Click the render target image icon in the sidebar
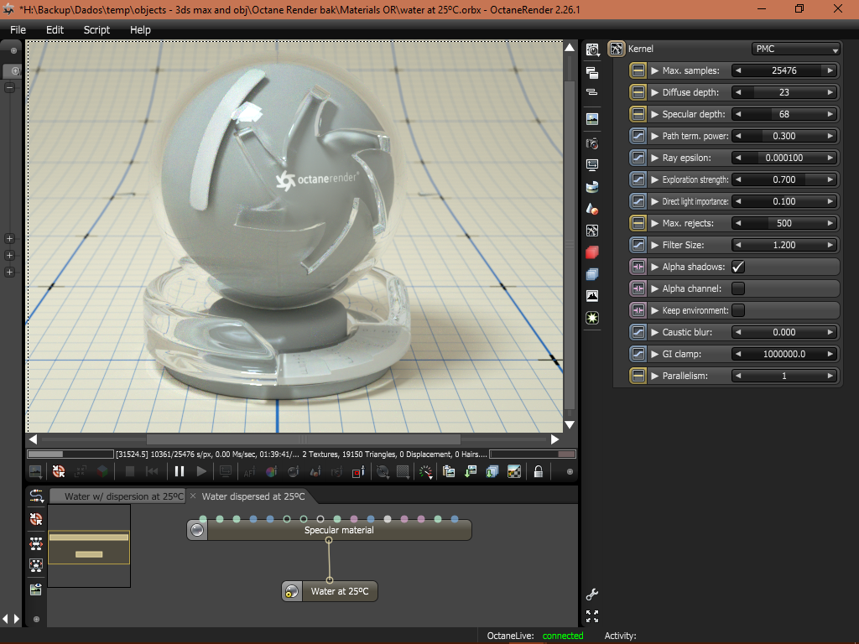Screen dimensions: 859x644 pos(592,119)
